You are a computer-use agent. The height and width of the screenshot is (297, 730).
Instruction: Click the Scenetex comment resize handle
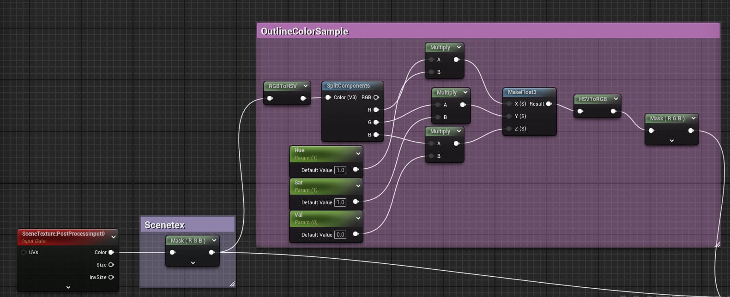point(232,284)
